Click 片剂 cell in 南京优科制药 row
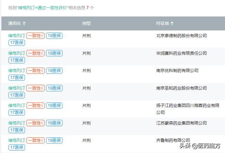 click(x=86, y=71)
